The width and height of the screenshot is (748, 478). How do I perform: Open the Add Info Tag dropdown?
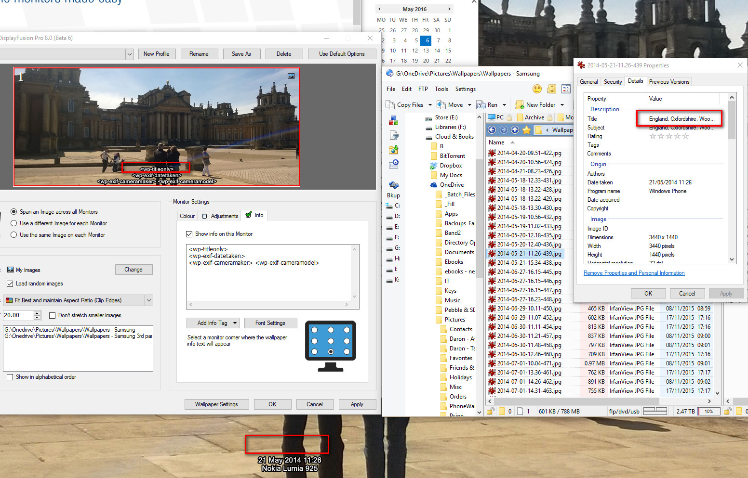pyautogui.click(x=235, y=323)
